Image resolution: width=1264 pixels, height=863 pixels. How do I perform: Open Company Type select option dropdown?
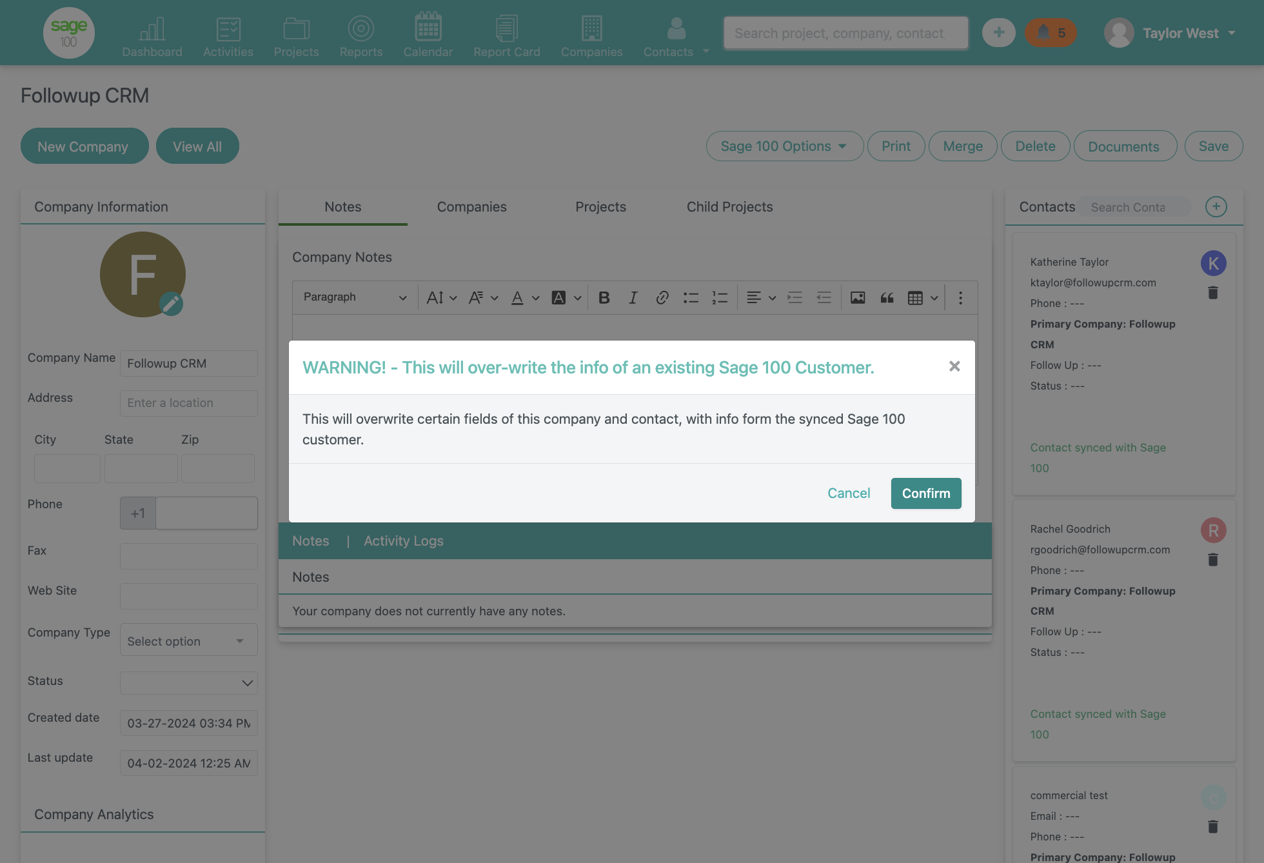pos(188,640)
